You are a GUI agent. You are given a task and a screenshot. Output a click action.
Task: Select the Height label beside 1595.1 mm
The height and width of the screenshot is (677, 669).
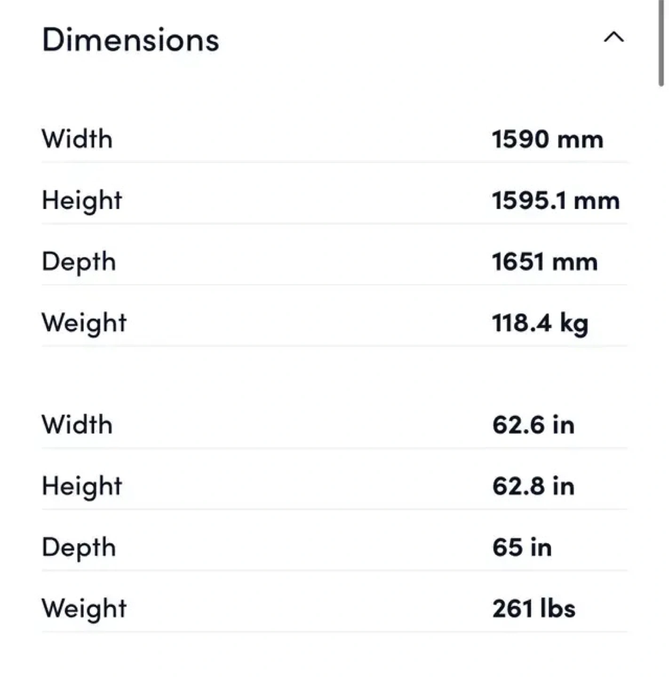point(82,201)
